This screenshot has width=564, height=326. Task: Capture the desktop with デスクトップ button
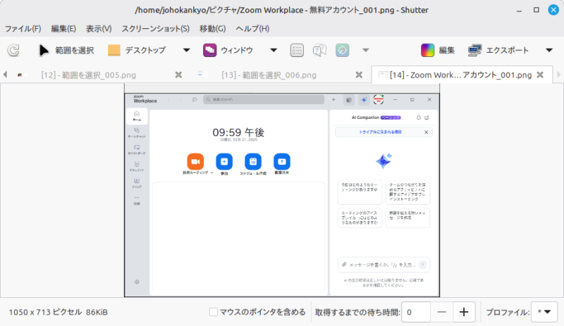[x=137, y=50]
